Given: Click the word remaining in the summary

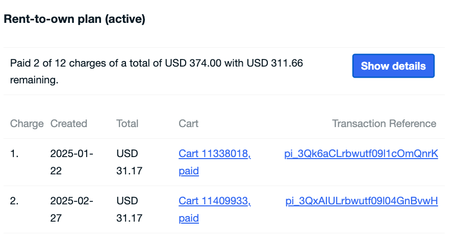Looking at the screenshot, I should (x=34, y=80).
